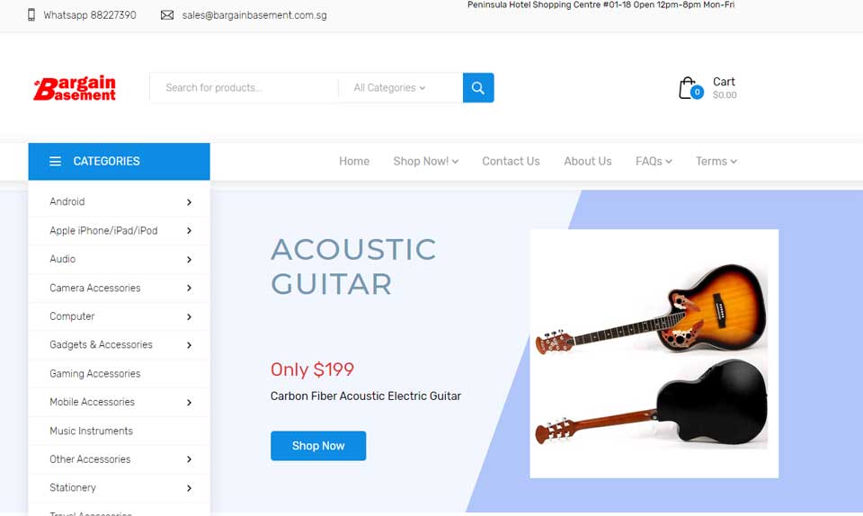Expand the FAQs menu
Image resolution: width=863 pixels, height=516 pixels.
[x=654, y=161]
